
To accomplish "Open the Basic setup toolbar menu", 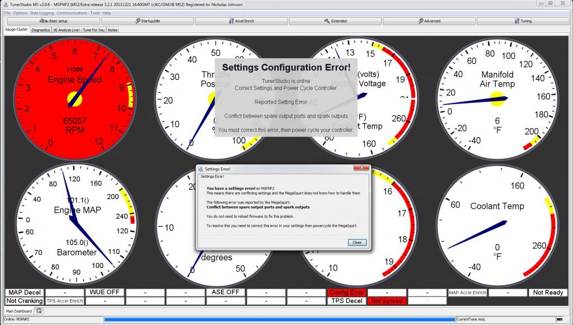I will point(53,21).
